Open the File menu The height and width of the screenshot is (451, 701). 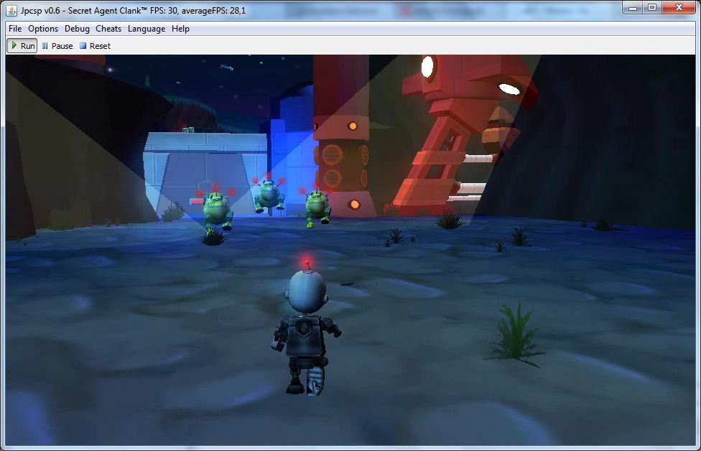coord(15,29)
